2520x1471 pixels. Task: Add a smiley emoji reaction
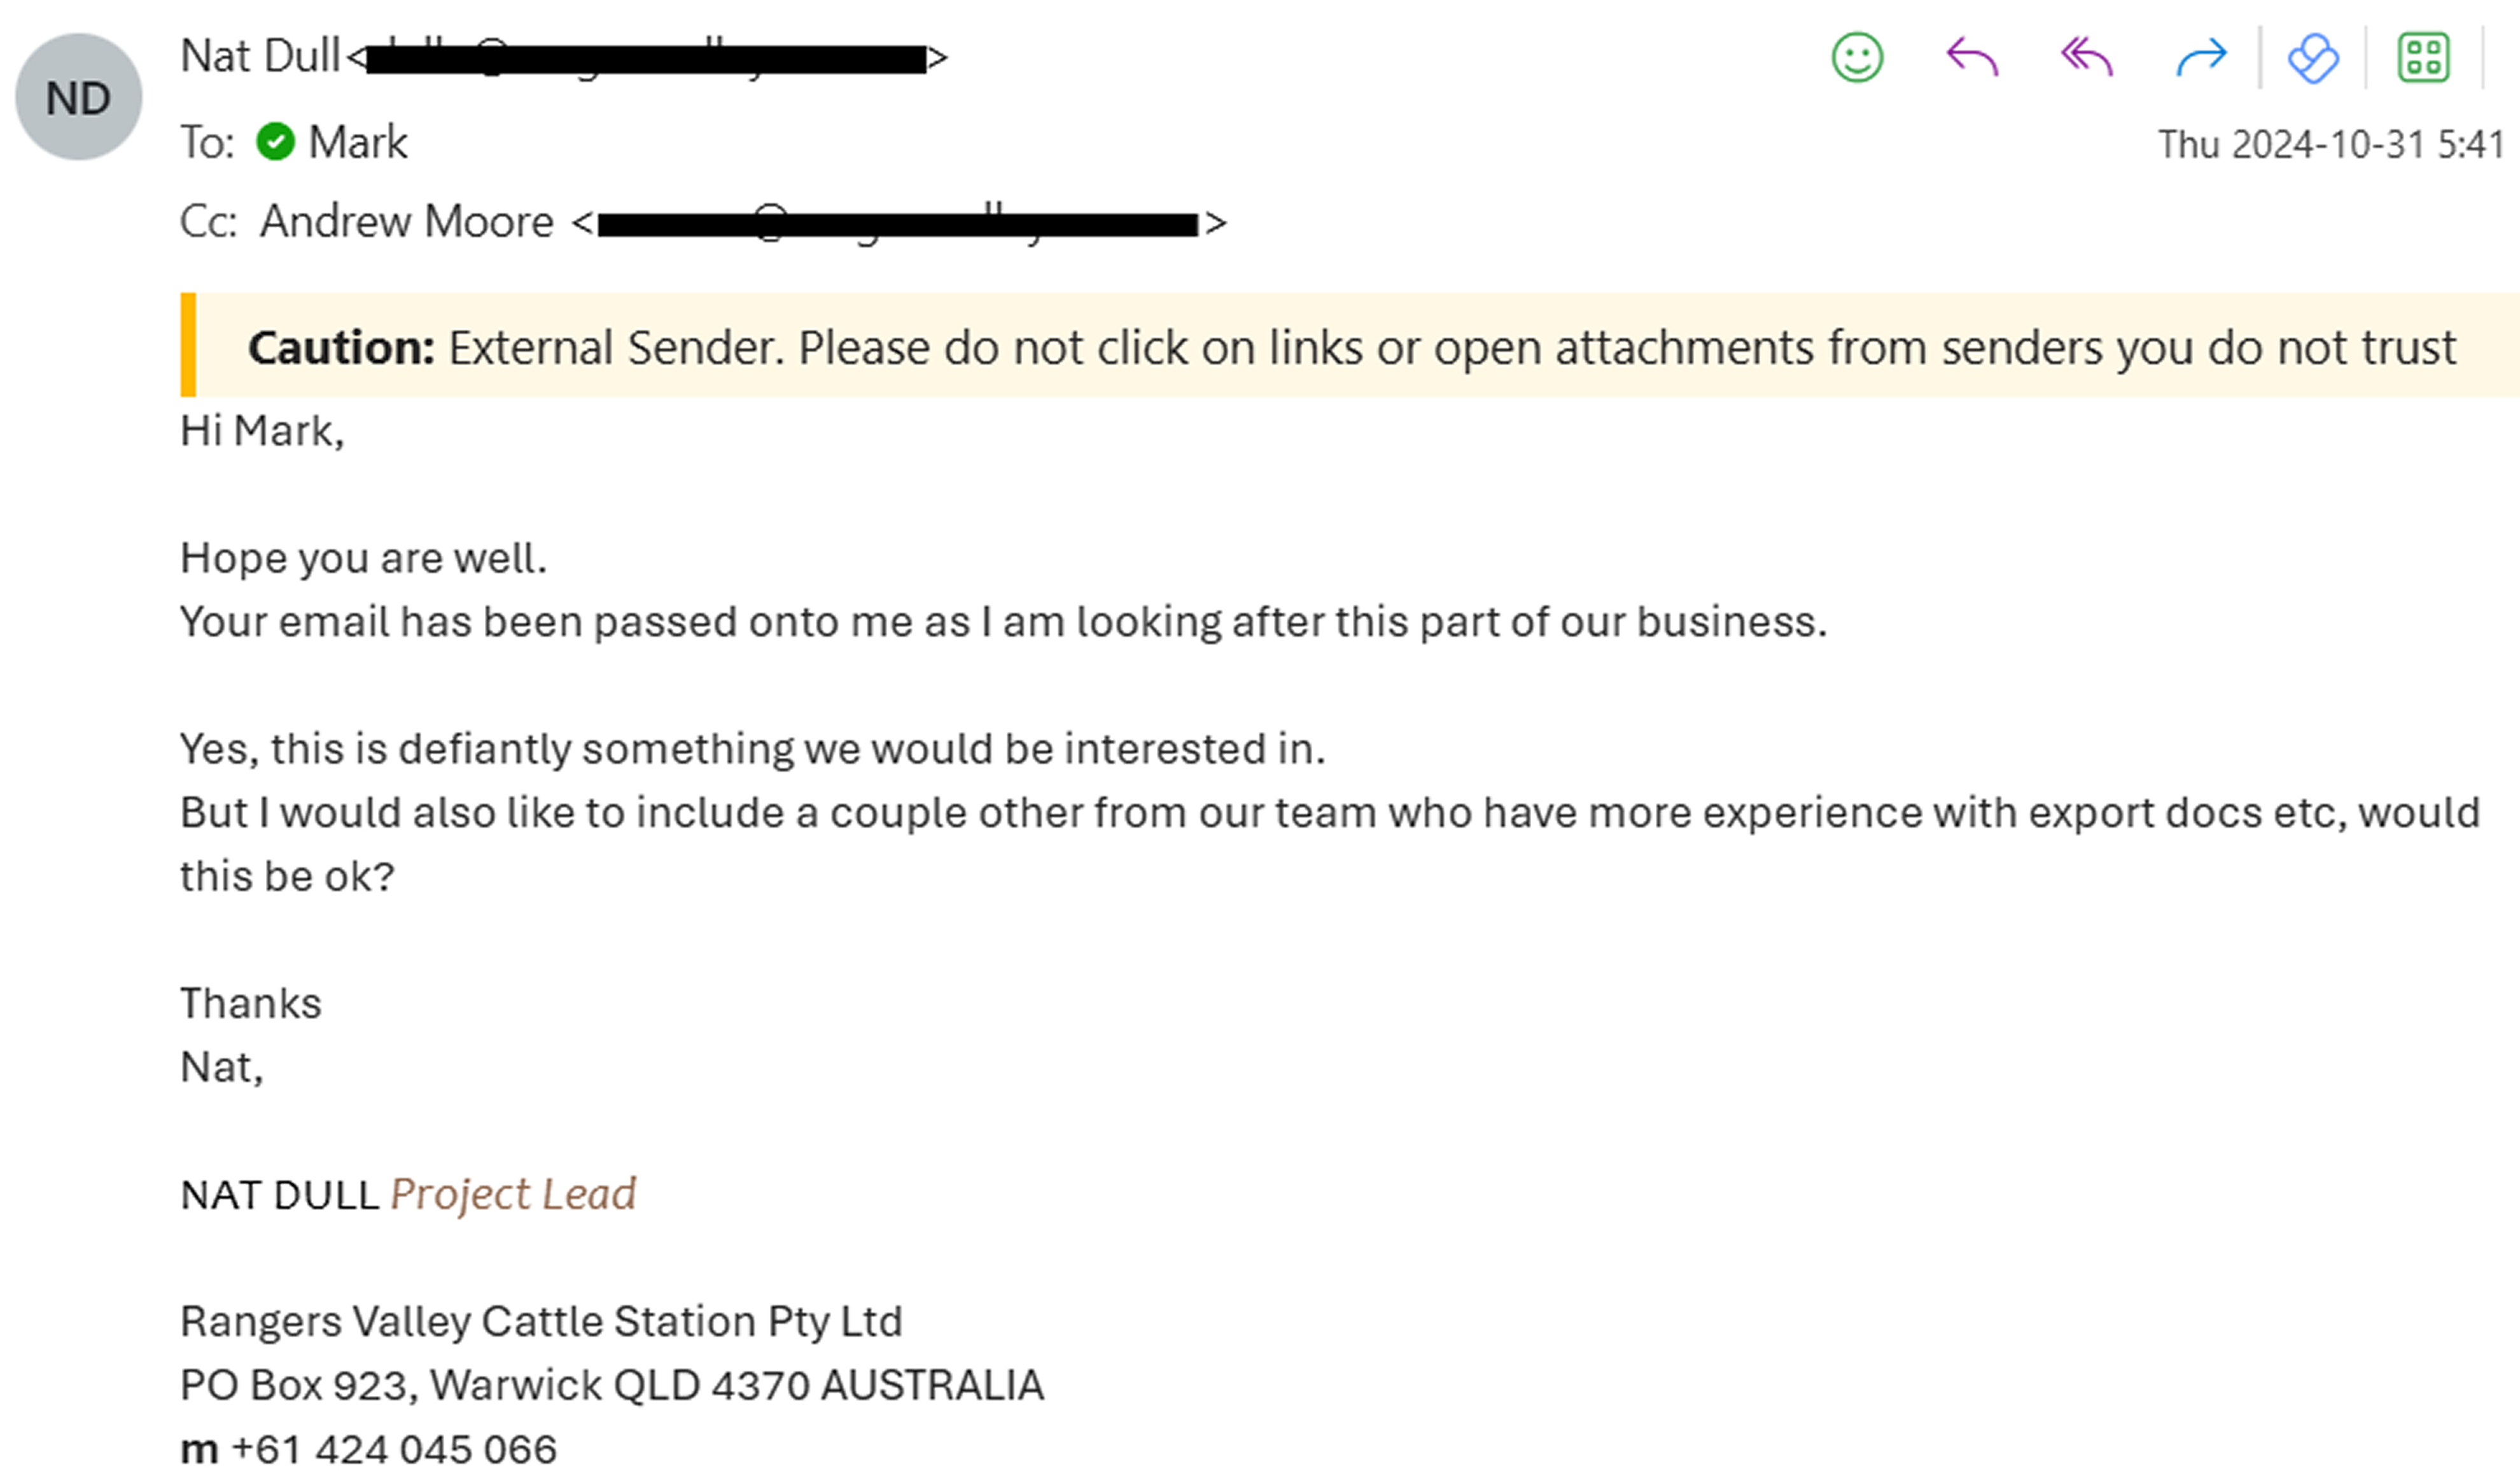(1857, 57)
